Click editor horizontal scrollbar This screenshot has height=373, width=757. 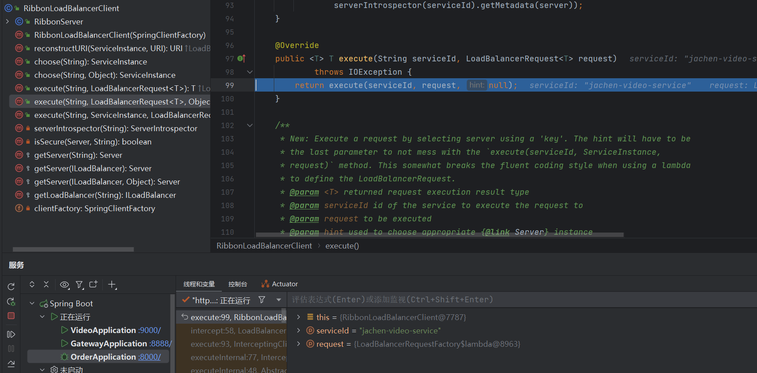tap(440, 235)
